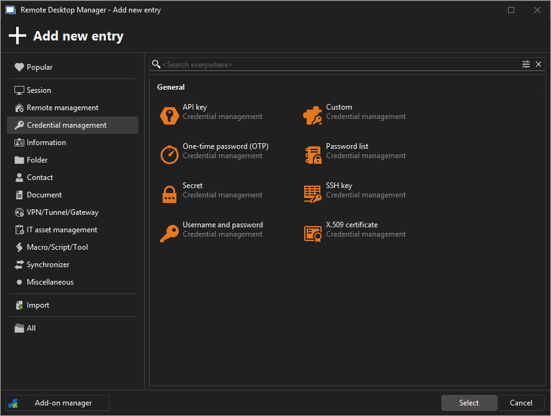Click the X.509 certificate icon

pos(313,234)
